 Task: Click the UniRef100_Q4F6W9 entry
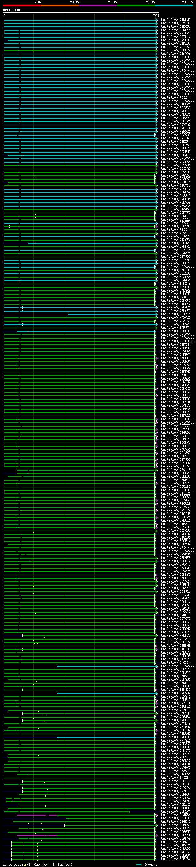[175, 737]
